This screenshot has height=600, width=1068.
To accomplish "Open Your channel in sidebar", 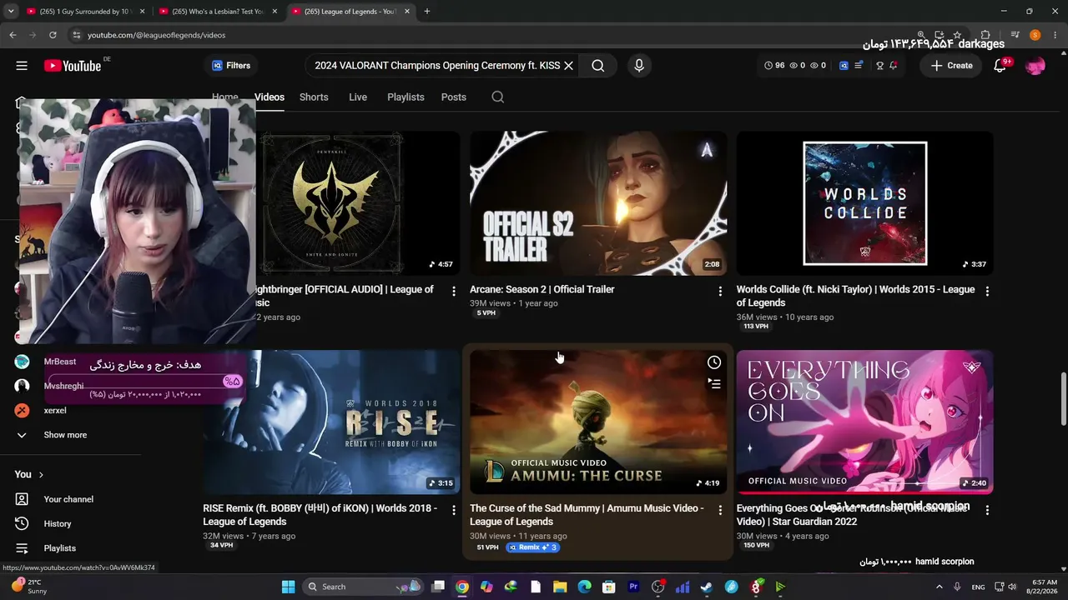I will (x=68, y=499).
